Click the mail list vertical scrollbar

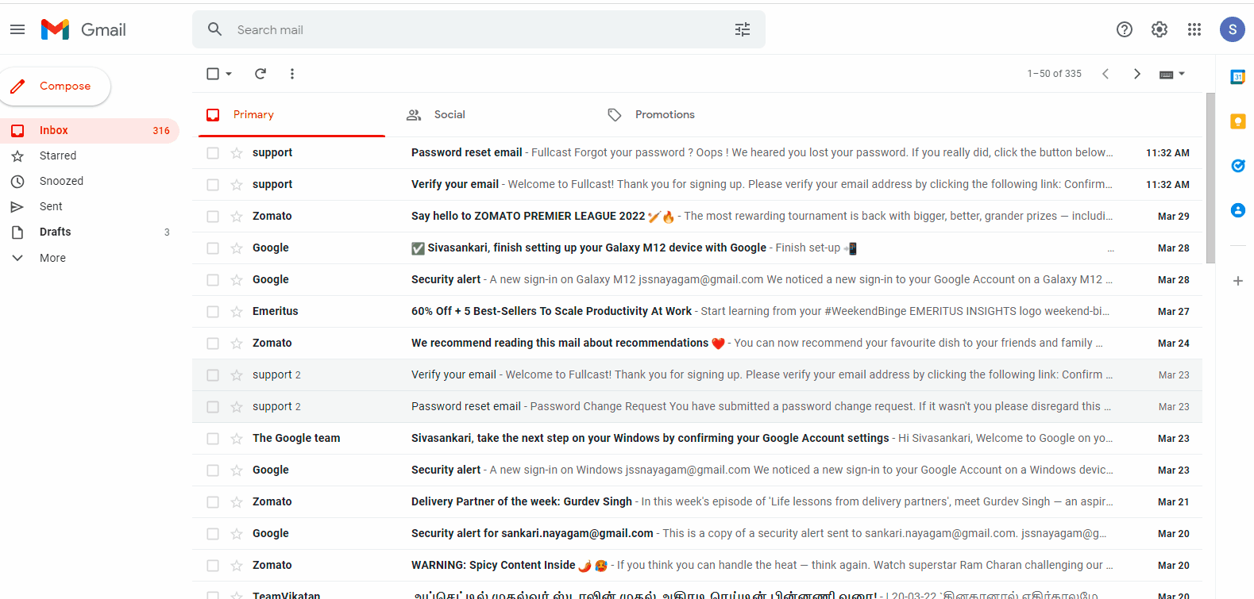[x=1210, y=179]
